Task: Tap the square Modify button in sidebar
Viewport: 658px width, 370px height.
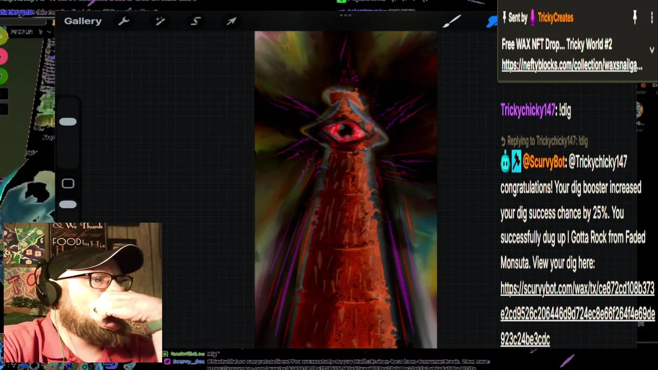Action: [68, 184]
